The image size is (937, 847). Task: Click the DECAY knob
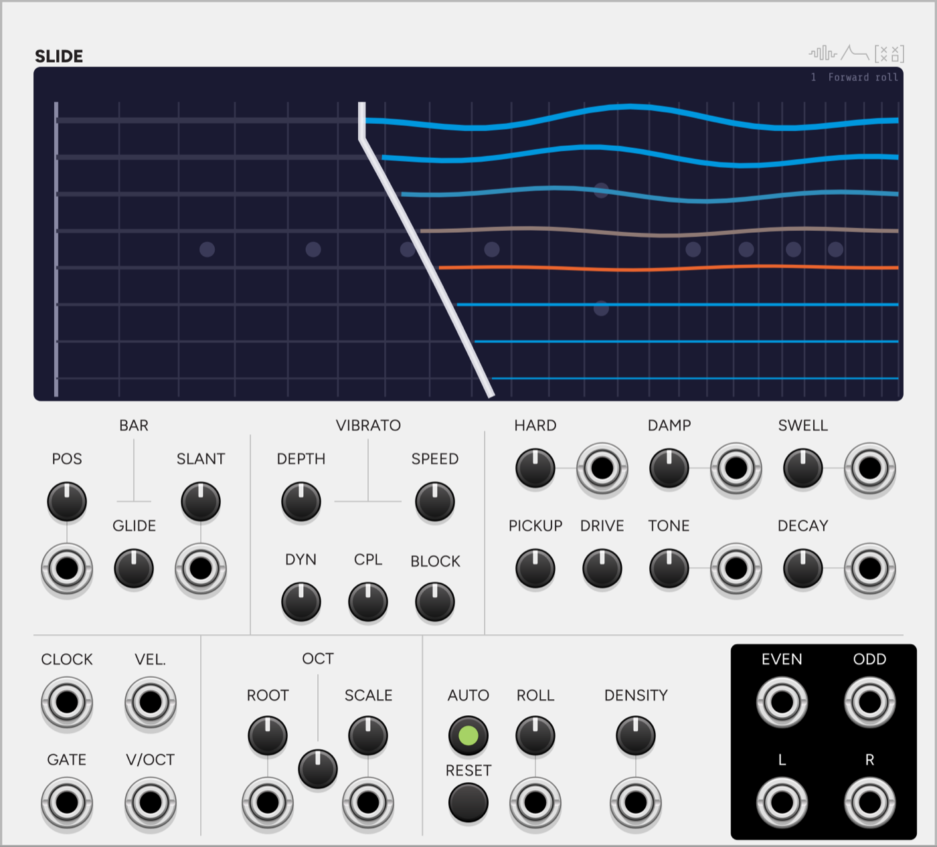click(x=803, y=569)
